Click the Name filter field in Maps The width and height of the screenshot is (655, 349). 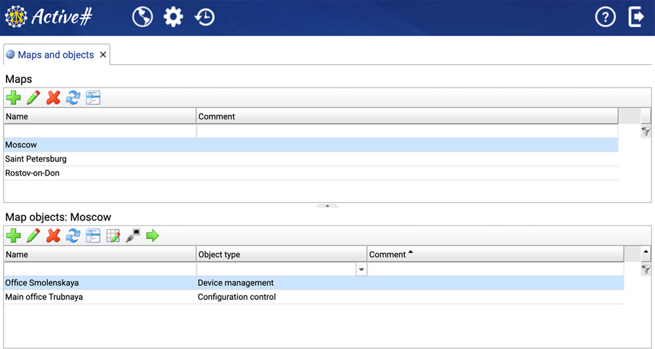[x=100, y=131]
